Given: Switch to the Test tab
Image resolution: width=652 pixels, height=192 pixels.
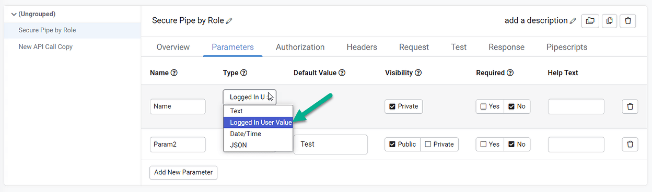Looking at the screenshot, I should coord(459,47).
